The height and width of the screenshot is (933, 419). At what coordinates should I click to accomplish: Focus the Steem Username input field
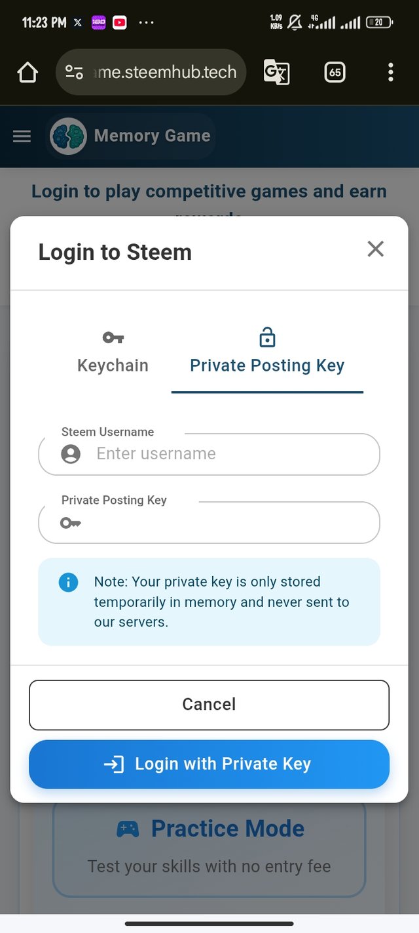(209, 454)
